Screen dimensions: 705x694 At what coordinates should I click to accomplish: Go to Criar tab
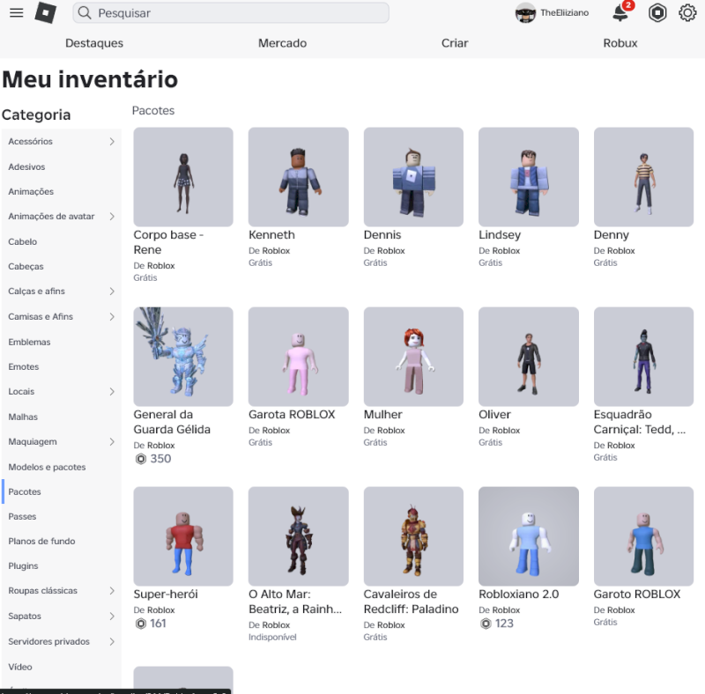tap(455, 43)
